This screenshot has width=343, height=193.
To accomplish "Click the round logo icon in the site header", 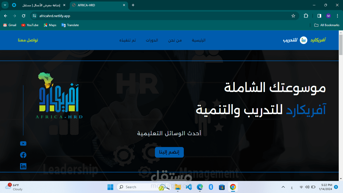I will point(304,40).
